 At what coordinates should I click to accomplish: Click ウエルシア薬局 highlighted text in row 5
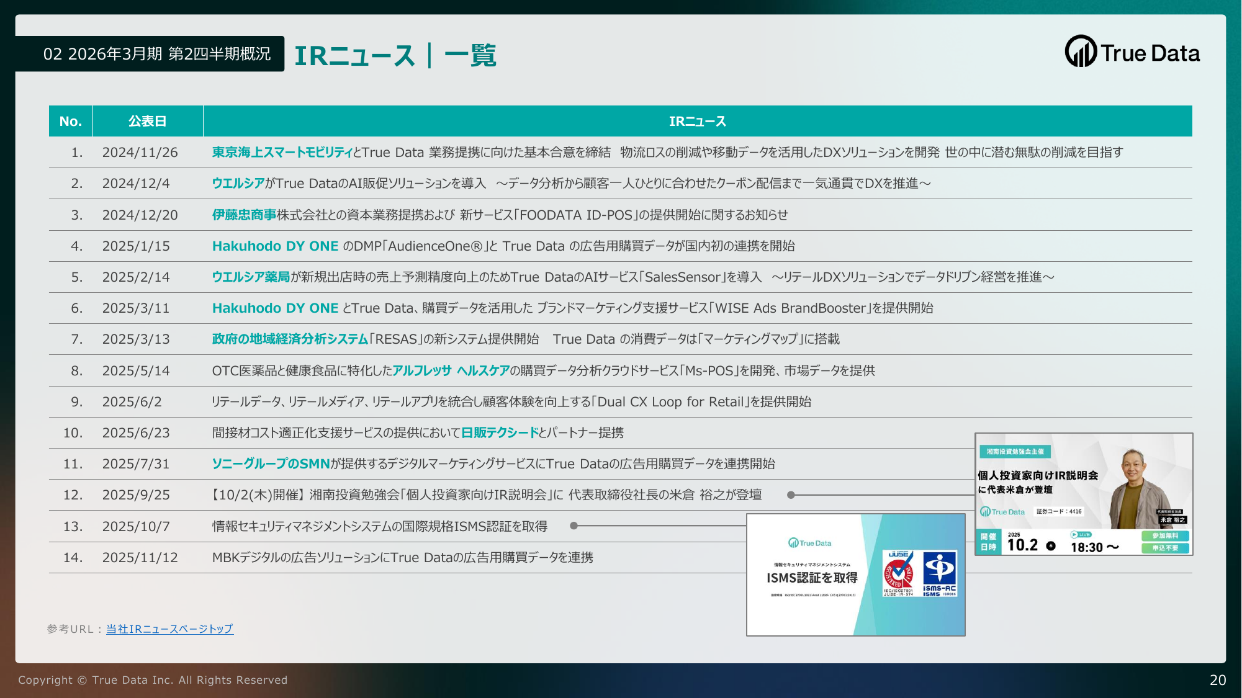pos(251,277)
